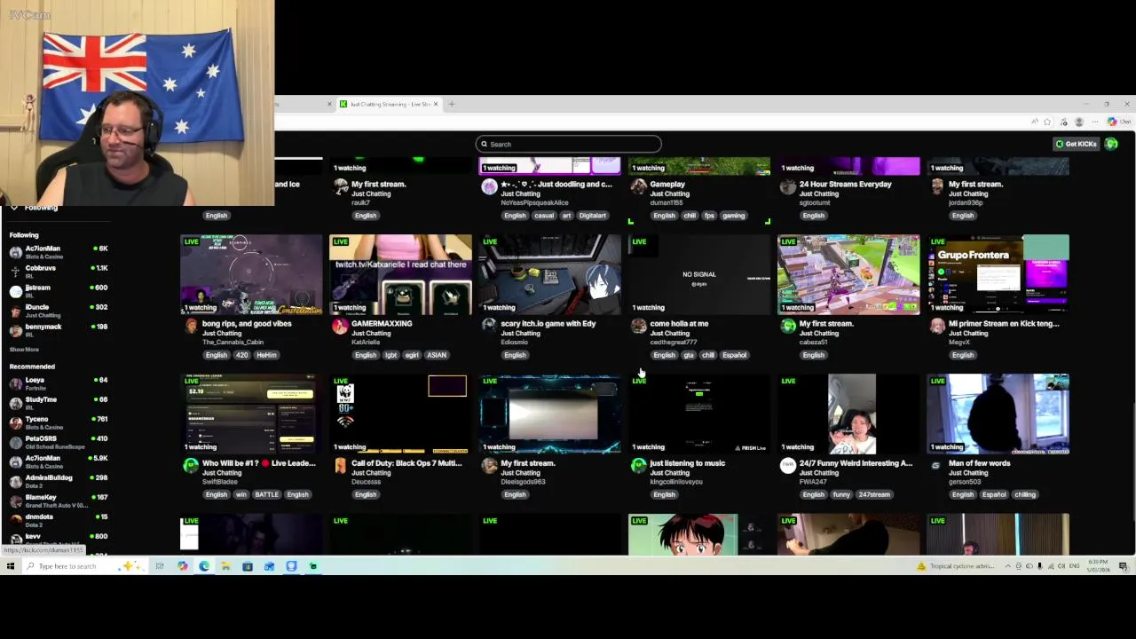This screenshot has width=1136, height=639.
Task: Click FWIA247 streamer avatar
Action: click(x=788, y=466)
